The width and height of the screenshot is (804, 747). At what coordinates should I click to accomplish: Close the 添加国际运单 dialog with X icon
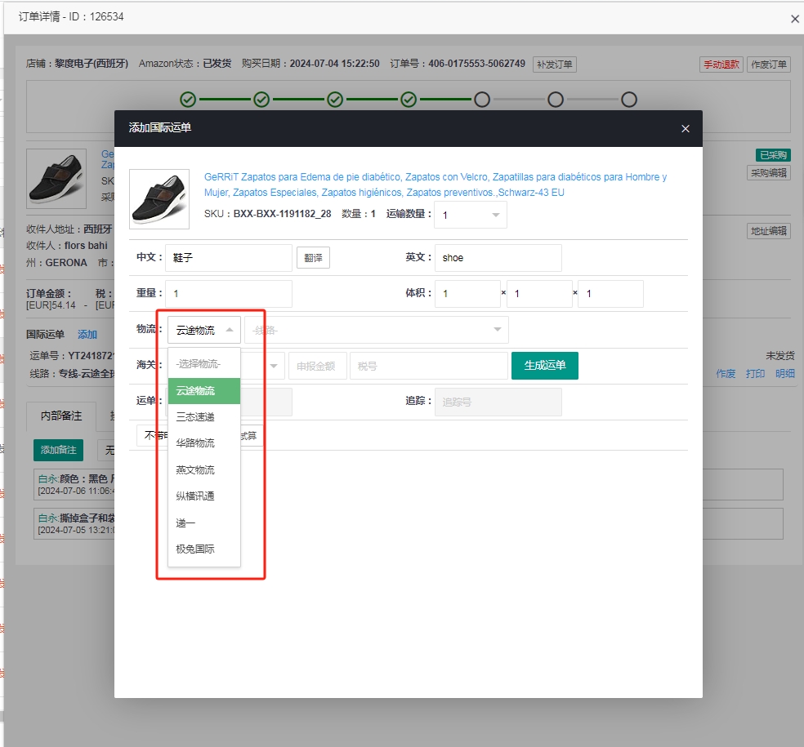[685, 128]
